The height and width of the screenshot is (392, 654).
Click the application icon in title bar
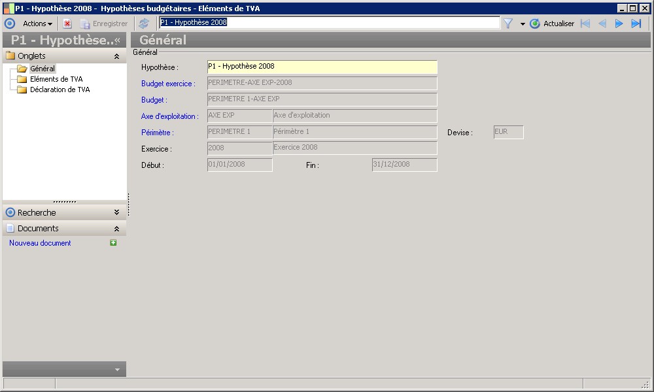[9, 8]
